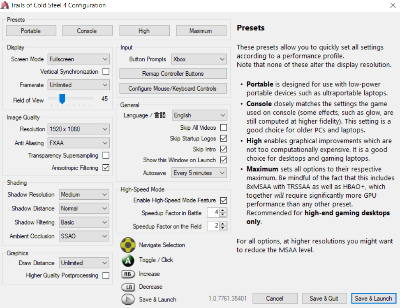This screenshot has height=308, width=400.
Task: Decrease Speedup Factor on the Field
Action: click(x=223, y=228)
